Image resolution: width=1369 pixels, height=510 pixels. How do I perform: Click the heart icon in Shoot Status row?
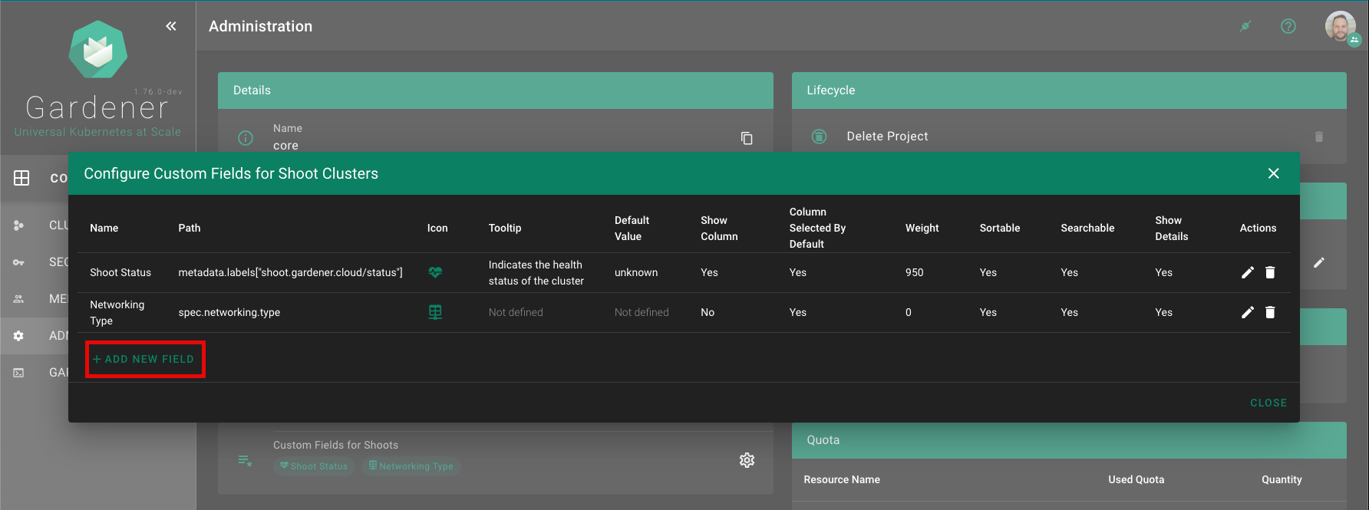click(435, 272)
